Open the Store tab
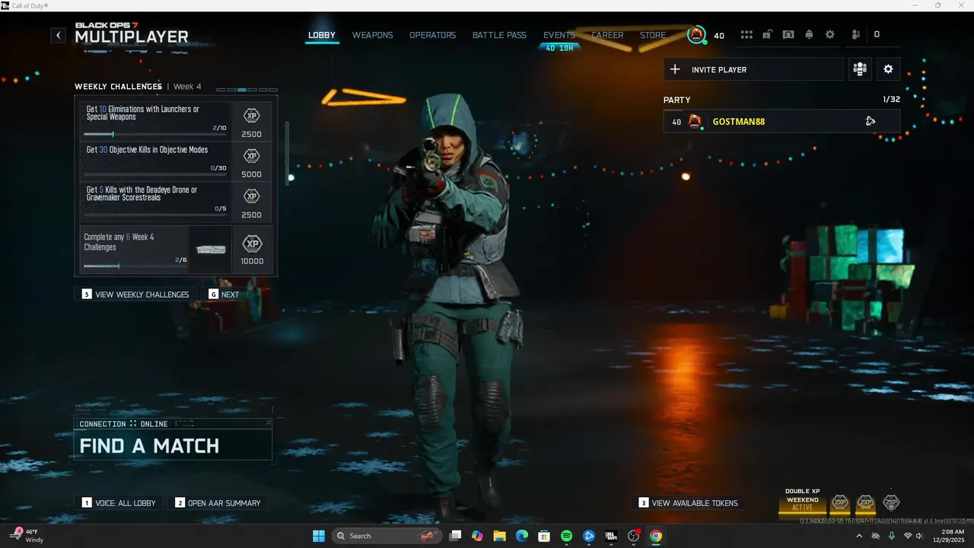Screen dimensions: 974x548 click(653, 35)
